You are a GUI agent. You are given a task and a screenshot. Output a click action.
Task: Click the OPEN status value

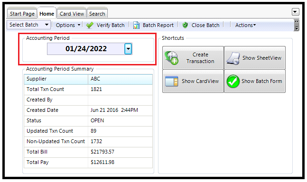(97, 120)
